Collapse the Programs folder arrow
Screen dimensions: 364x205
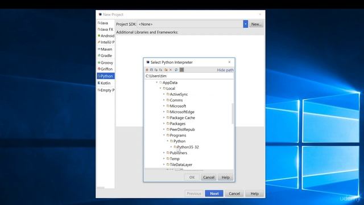pyautogui.click(x=164, y=136)
